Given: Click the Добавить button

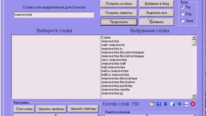Looking at the screenshot, I should (157, 22).
